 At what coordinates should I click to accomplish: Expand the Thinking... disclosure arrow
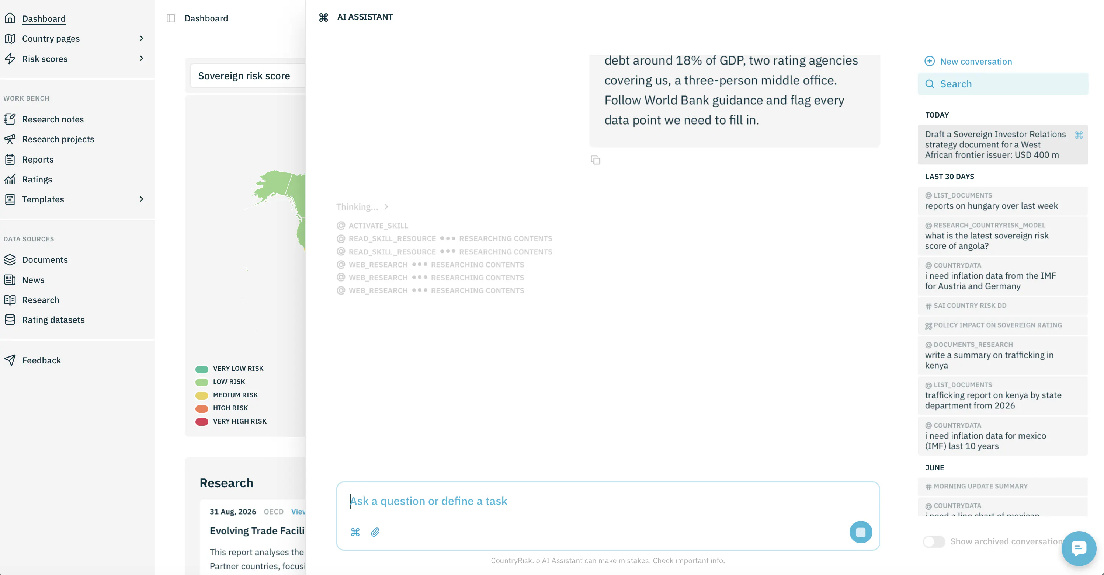(x=386, y=206)
